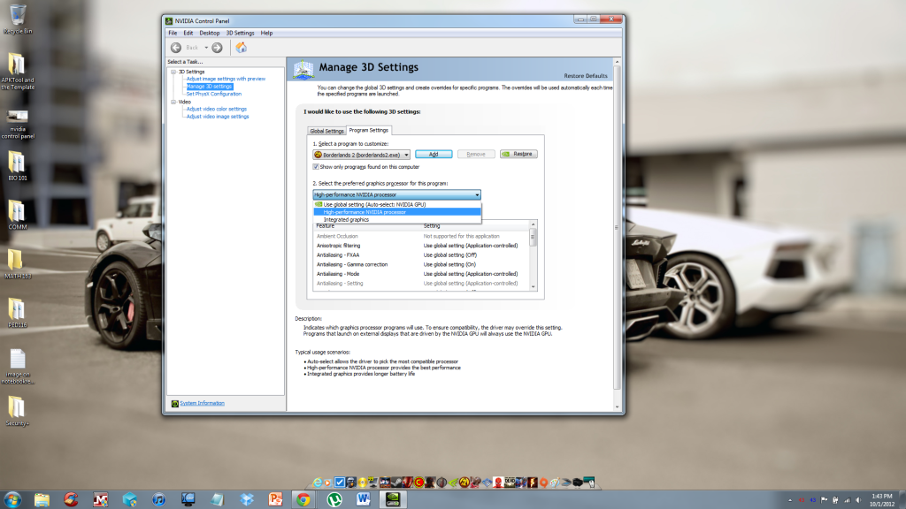Open the File menu
Screen dimensions: 906x509
point(173,33)
